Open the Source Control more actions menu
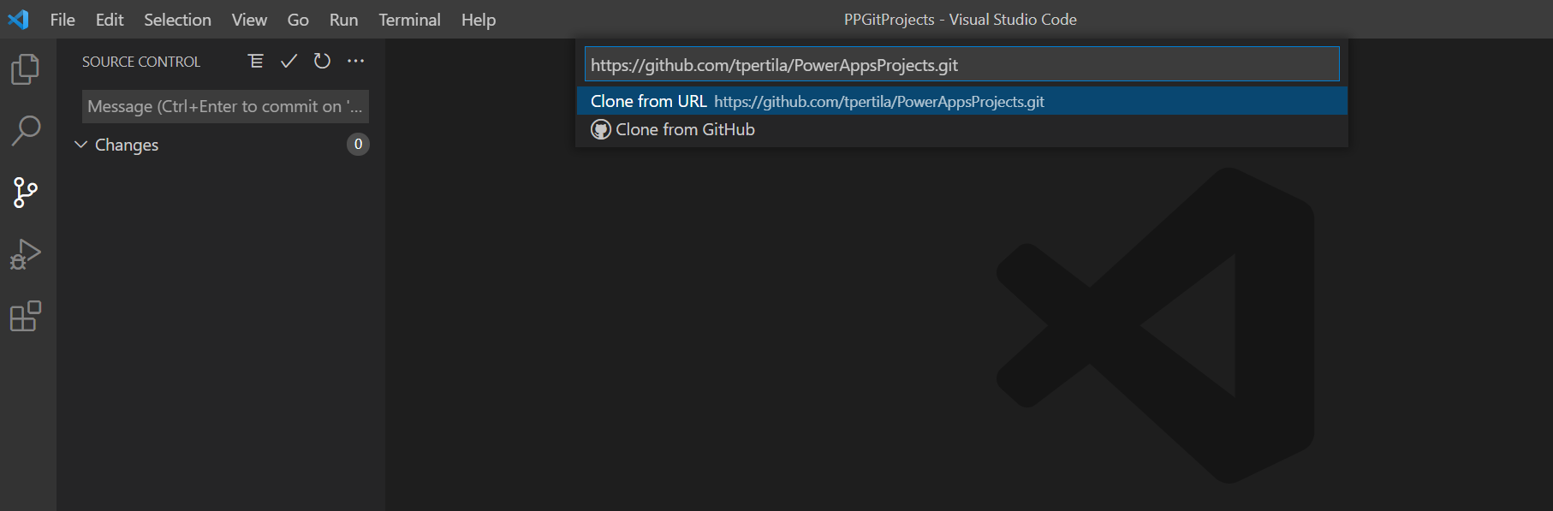 [355, 61]
